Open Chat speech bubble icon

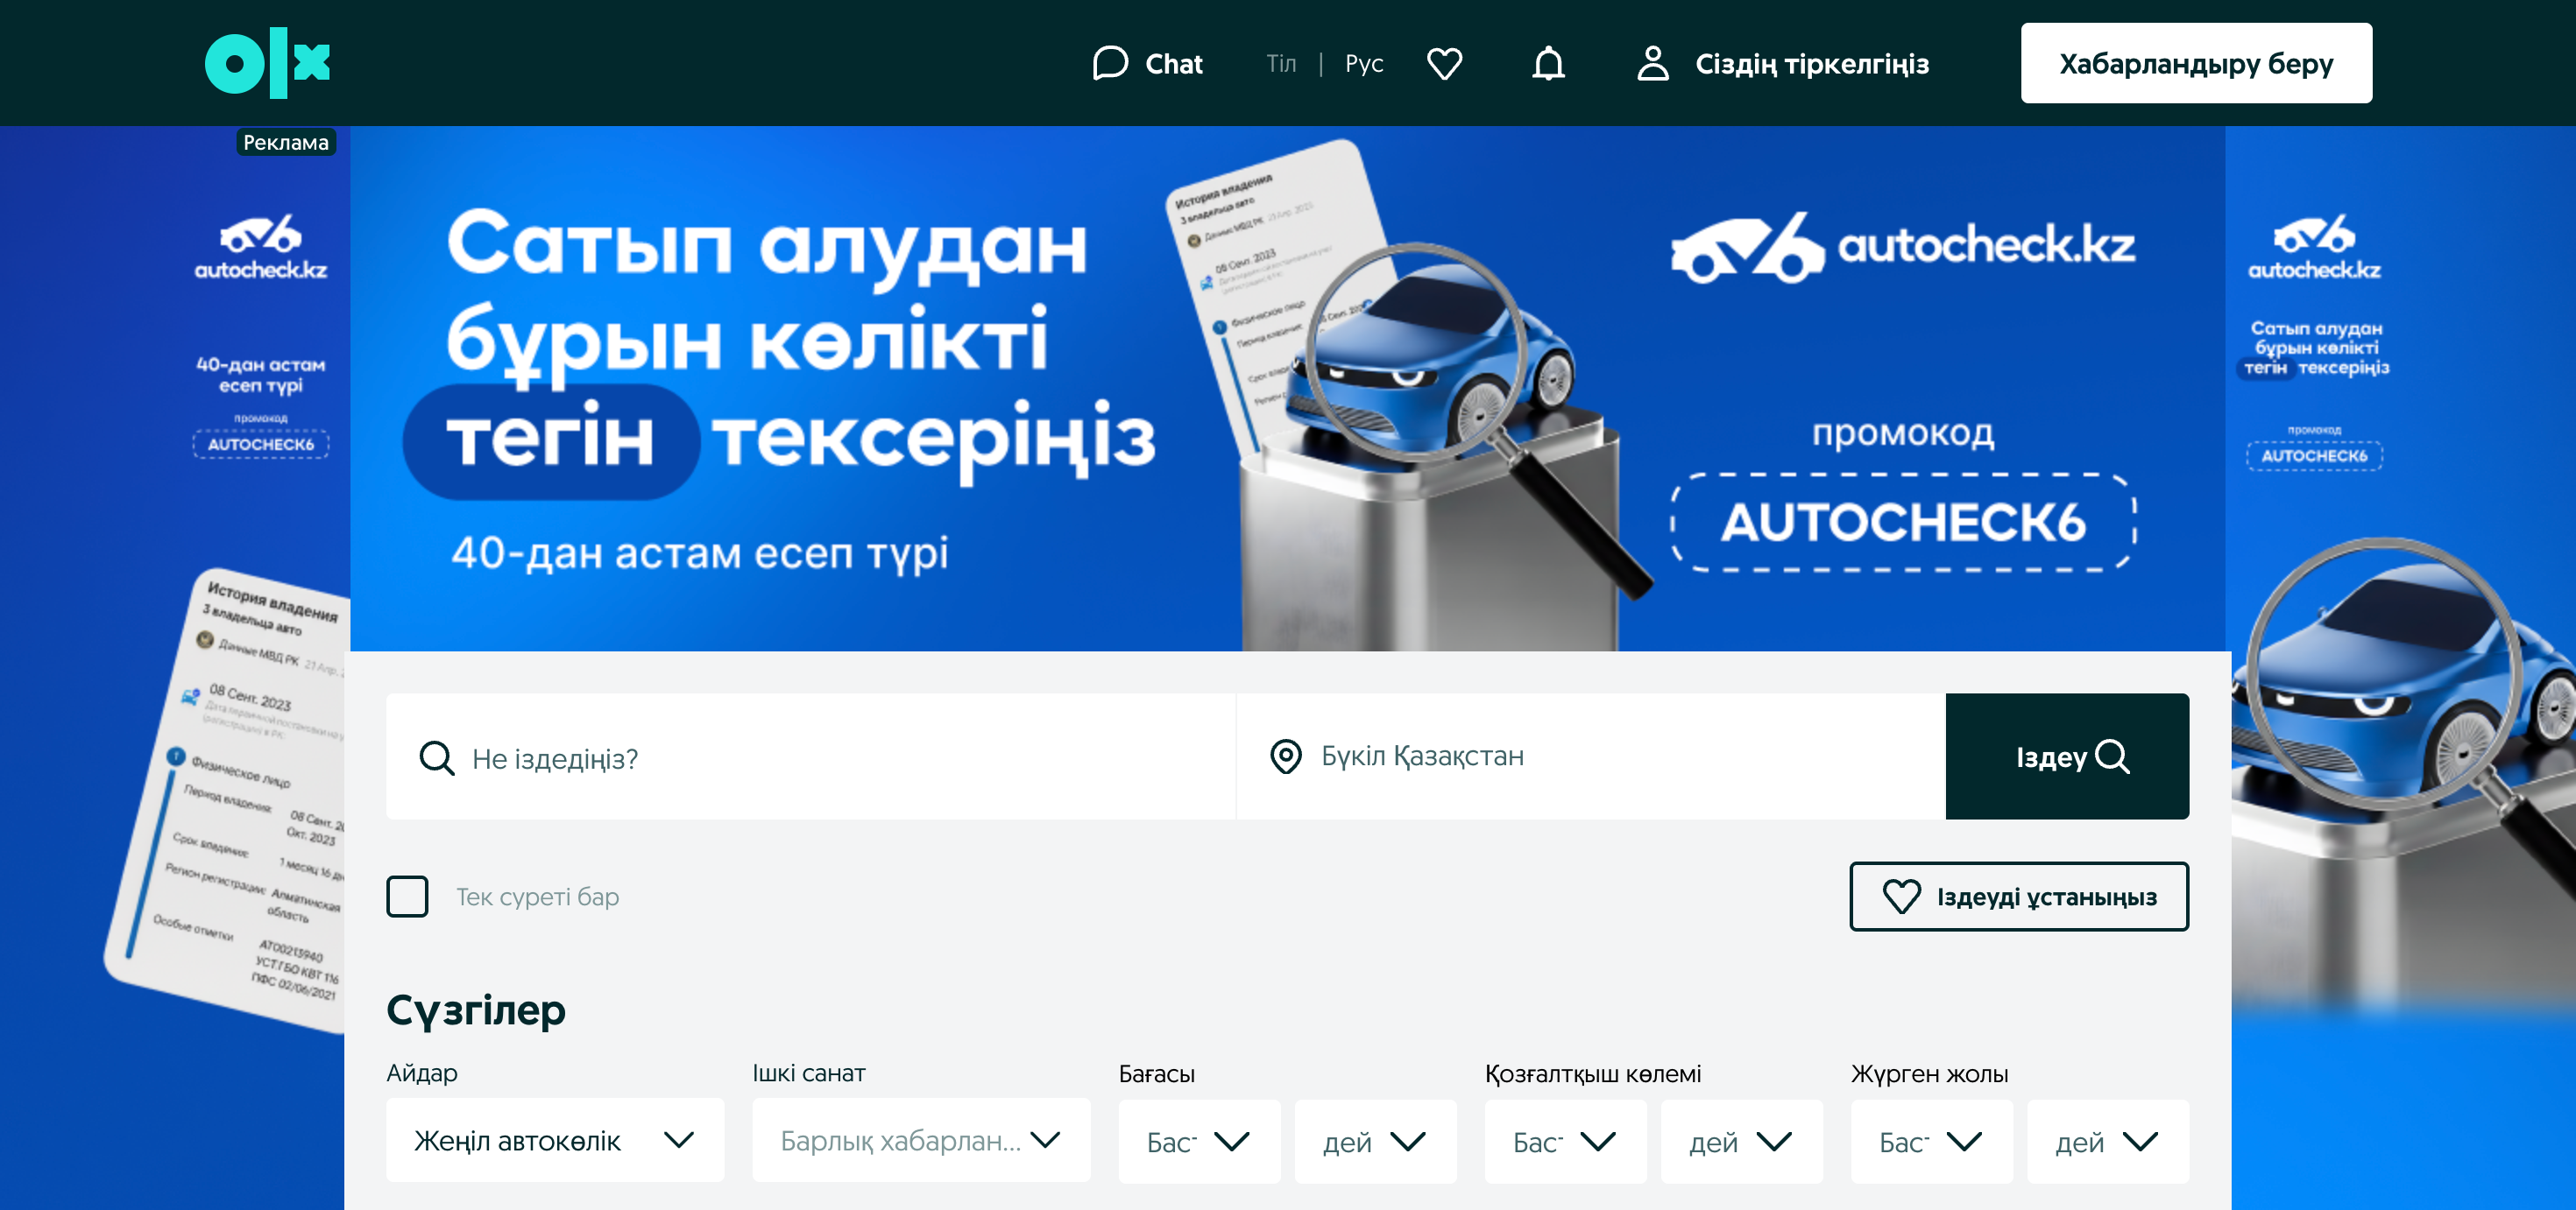1109,63
